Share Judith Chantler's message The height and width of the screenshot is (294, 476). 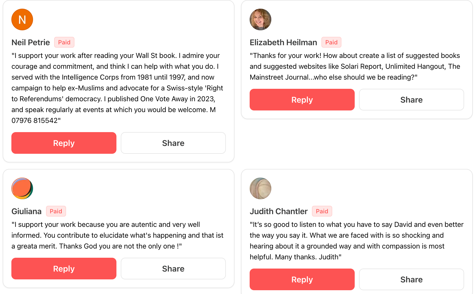411,279
